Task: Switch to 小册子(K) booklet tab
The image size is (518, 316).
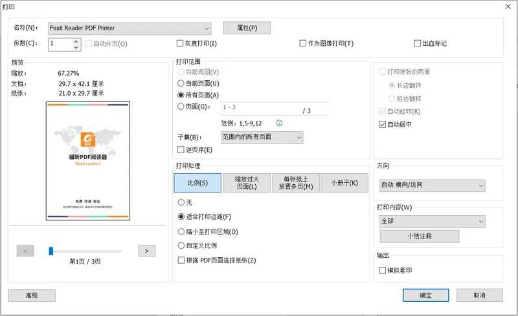Action: [x=344, y=183]
